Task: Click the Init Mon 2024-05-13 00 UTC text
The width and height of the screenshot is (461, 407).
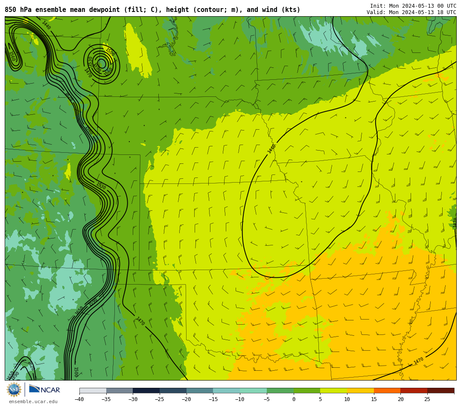Action: (413, 6)
